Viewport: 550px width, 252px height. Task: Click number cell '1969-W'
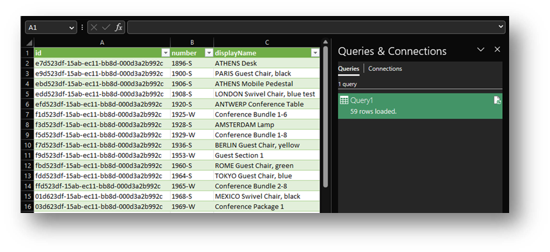pos(192,207)
